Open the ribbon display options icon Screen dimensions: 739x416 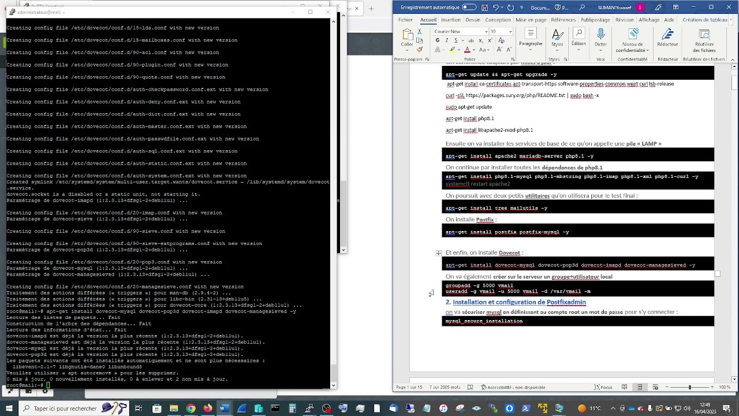677,8
